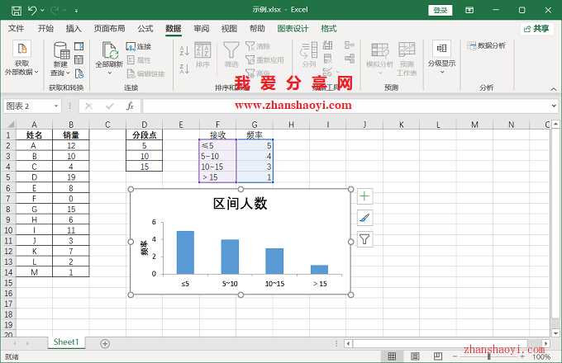This screenshot has height=363, width=562.
Task: Switch to Normal view
Action: 392,356
